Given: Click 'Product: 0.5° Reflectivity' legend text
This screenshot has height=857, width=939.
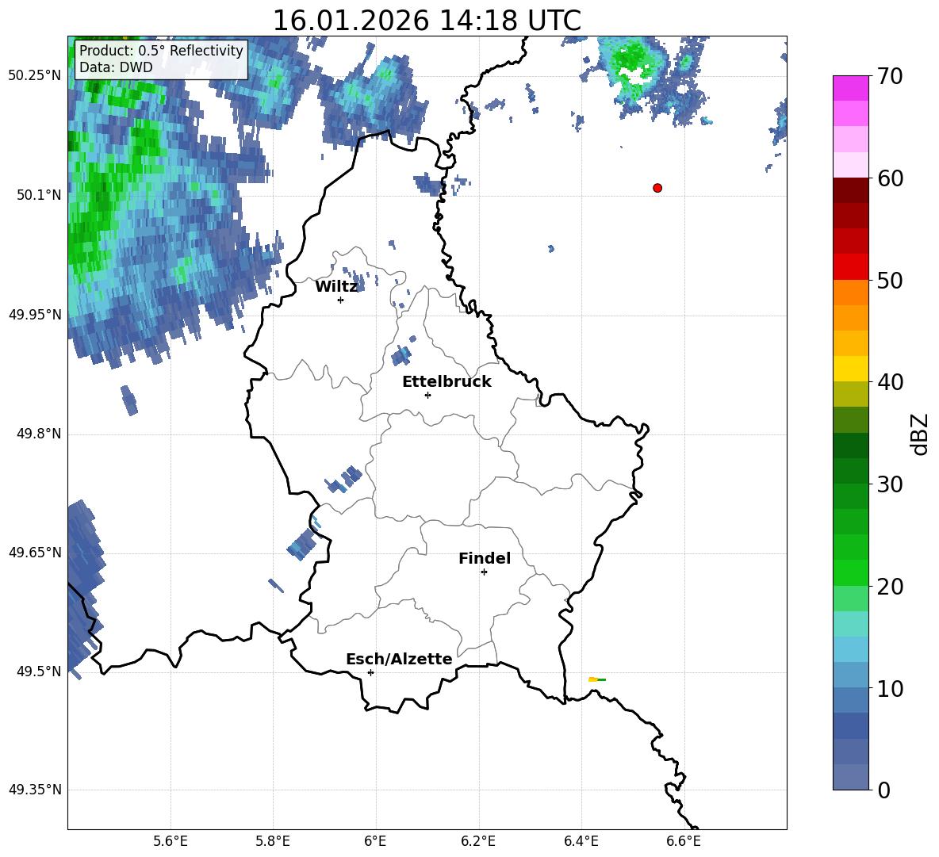Looking at the screenshot, I should tap(161, 50).
